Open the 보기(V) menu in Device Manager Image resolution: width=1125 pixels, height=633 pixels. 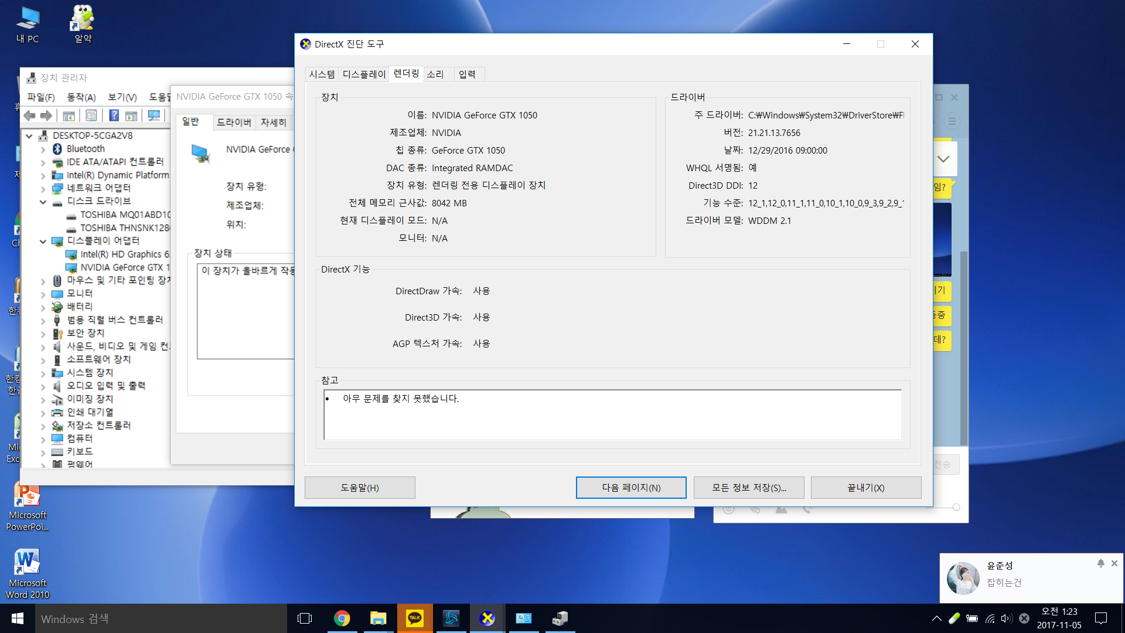tap(122, 97)
